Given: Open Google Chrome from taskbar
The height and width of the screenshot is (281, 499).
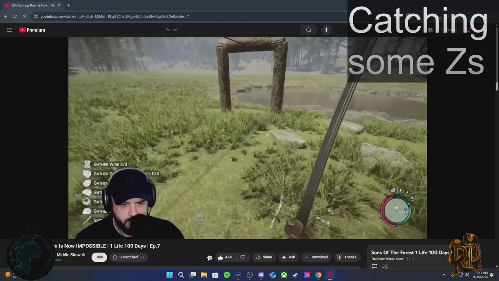Looking at the screenshot, I should click(319, 275).
